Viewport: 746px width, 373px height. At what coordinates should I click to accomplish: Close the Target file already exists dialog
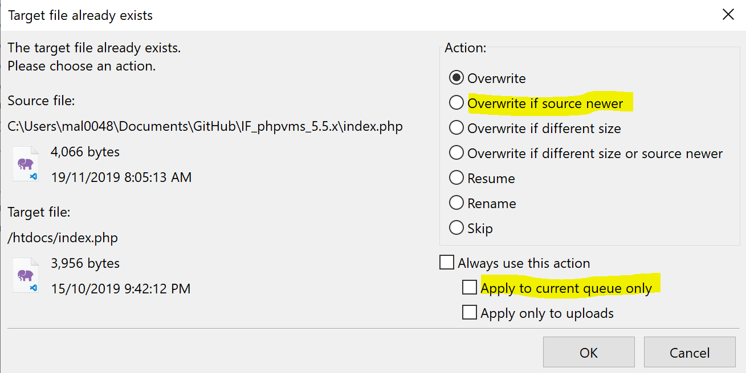(728, 15)
